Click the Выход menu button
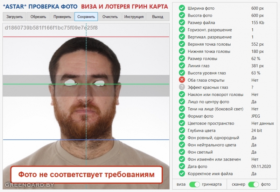This screenshot has height=192, width=280. coord(158,17)
